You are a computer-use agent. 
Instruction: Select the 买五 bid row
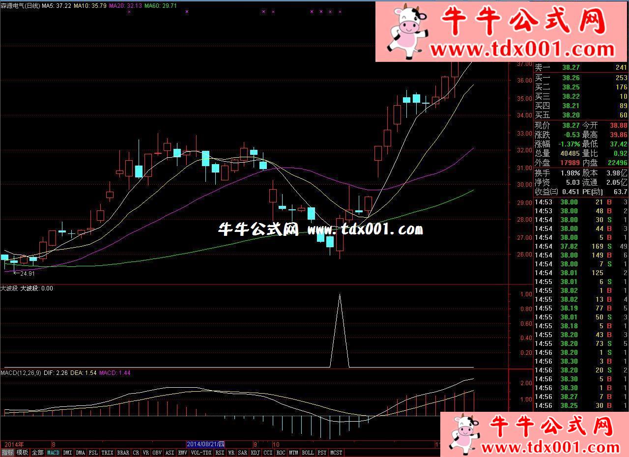tap(581, 115)
